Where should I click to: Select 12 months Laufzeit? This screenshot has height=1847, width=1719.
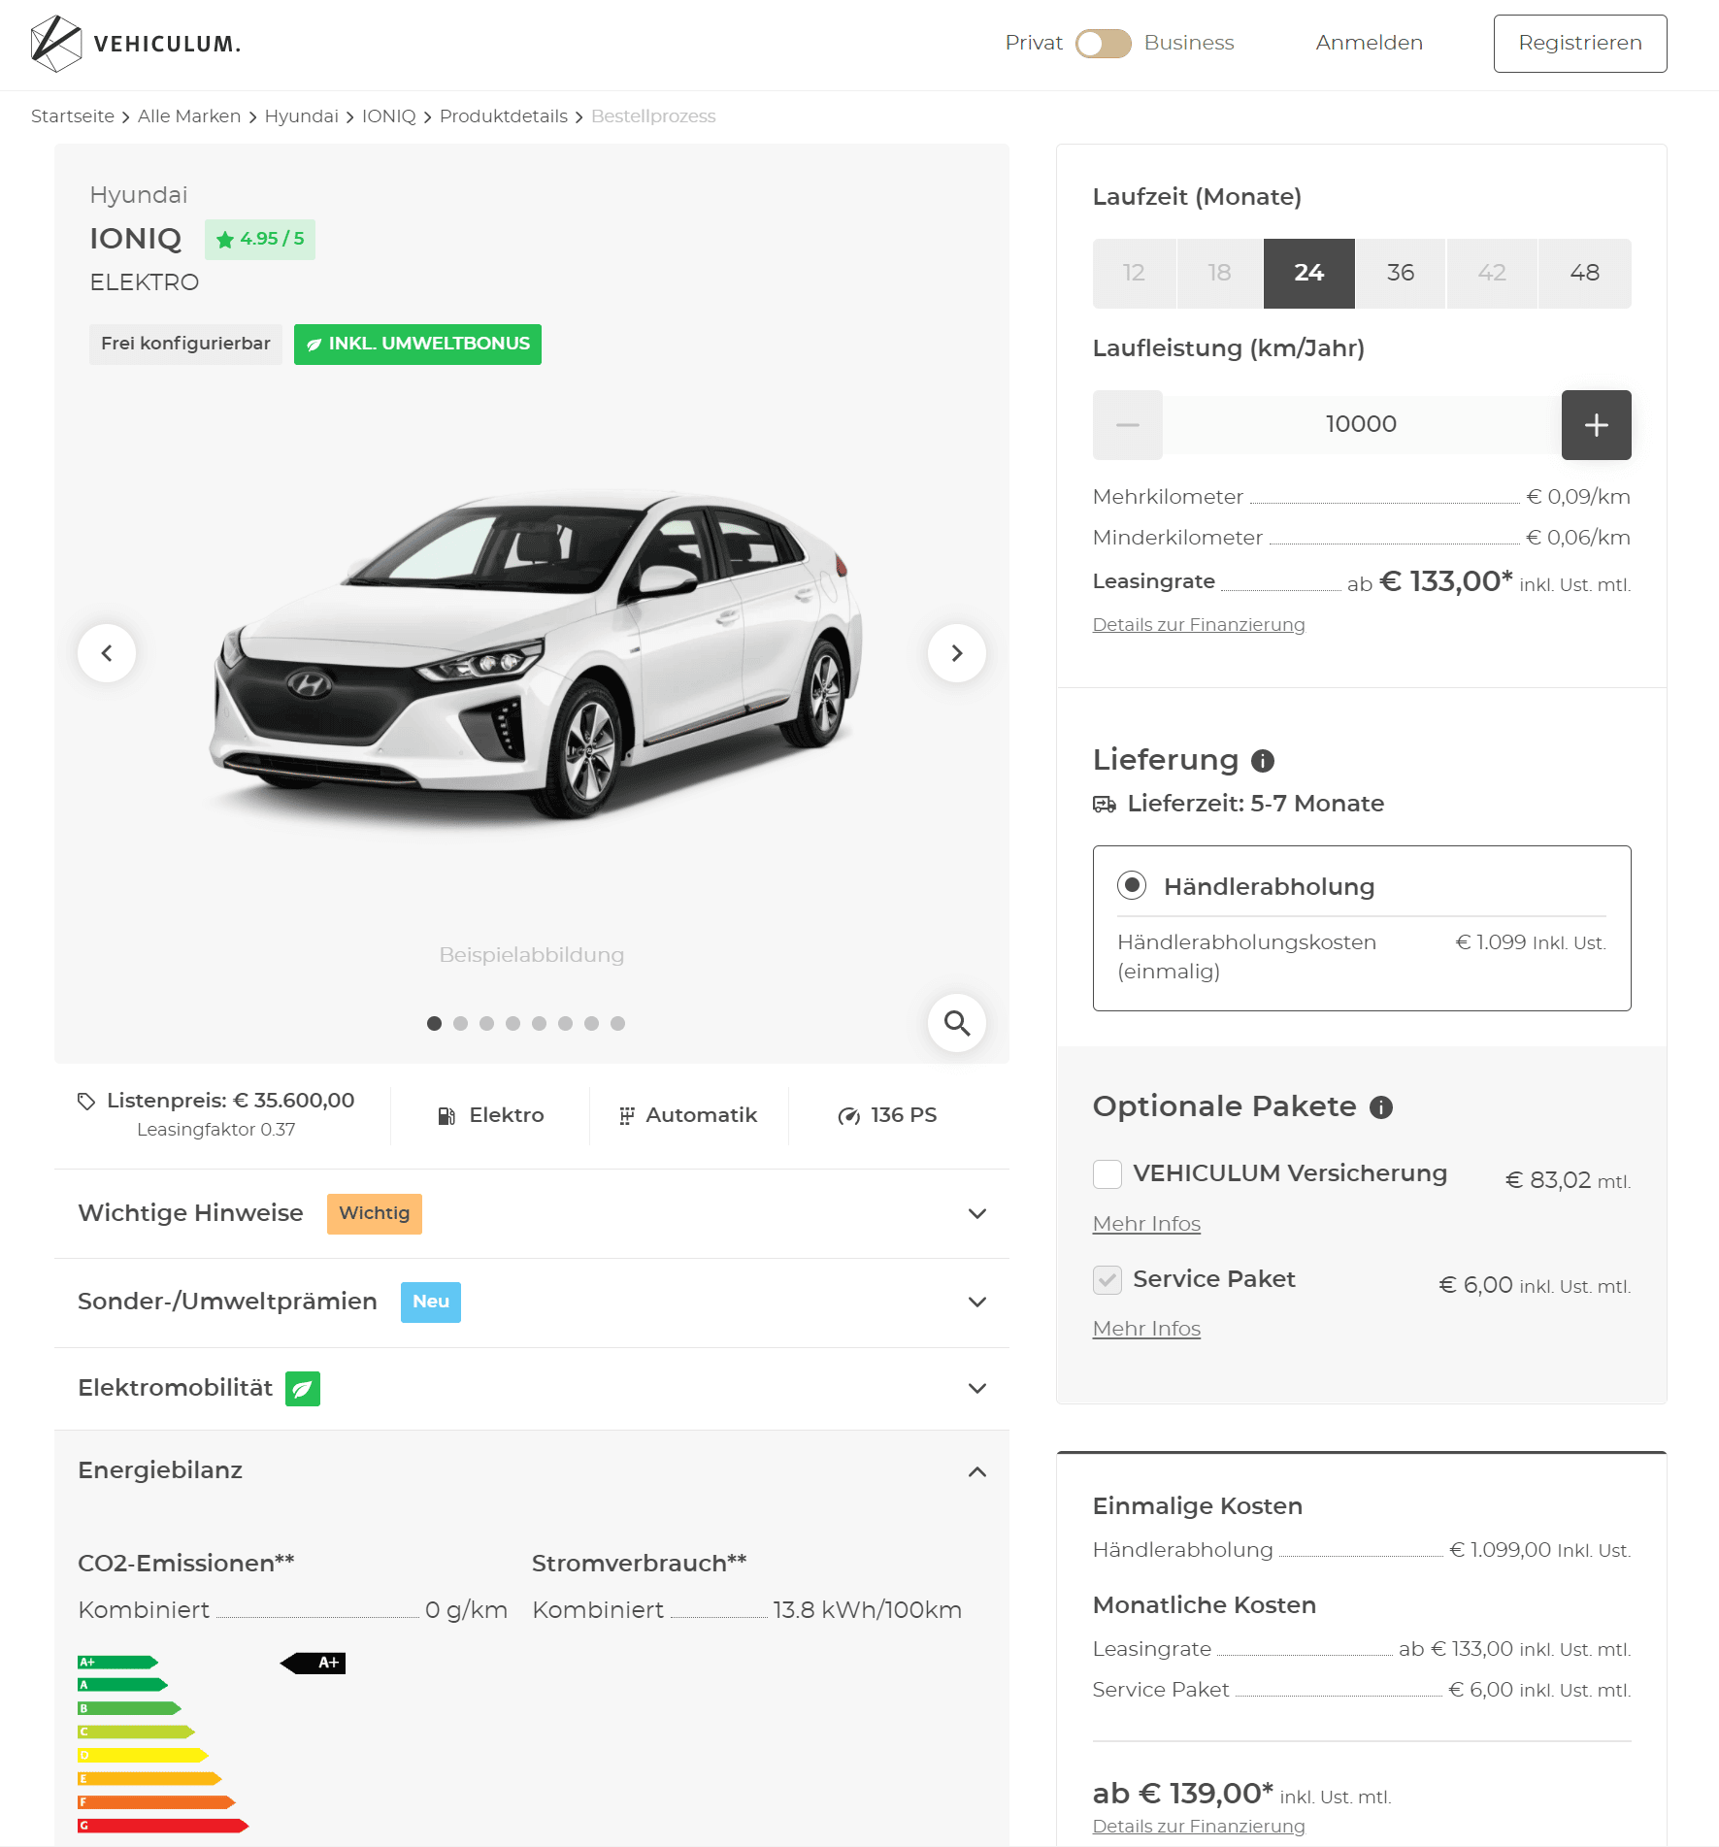tap(1134, 274)
